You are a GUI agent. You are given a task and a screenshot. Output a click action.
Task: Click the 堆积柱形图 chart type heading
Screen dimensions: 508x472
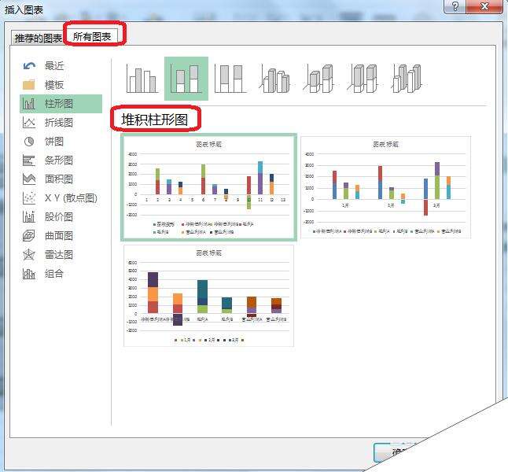coord(155,120)
